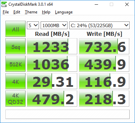Open the Help menu

[x=46, y=12]
